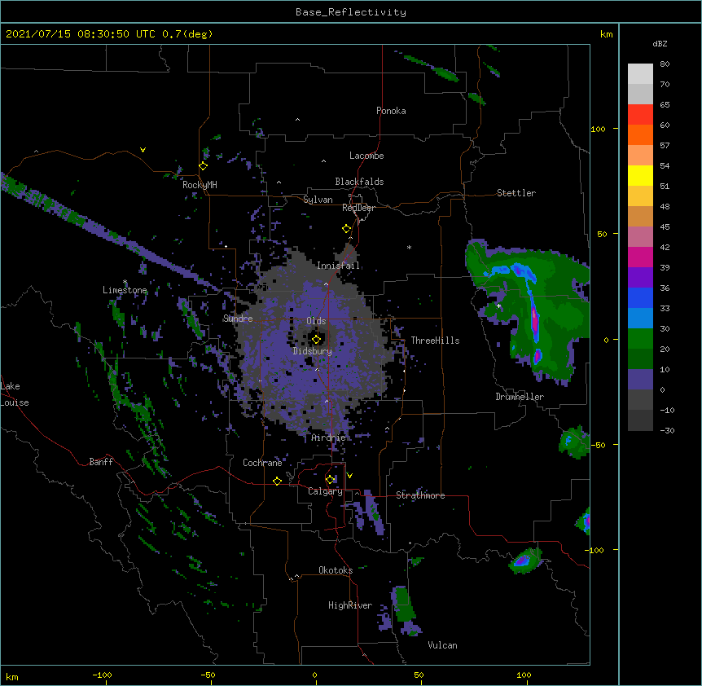Select the Strathmore label

420,495
